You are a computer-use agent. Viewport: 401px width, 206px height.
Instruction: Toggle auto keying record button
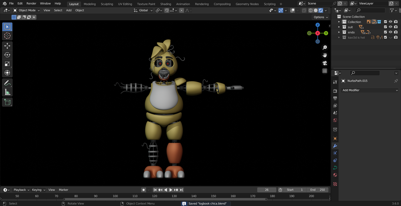click(143, 190)
